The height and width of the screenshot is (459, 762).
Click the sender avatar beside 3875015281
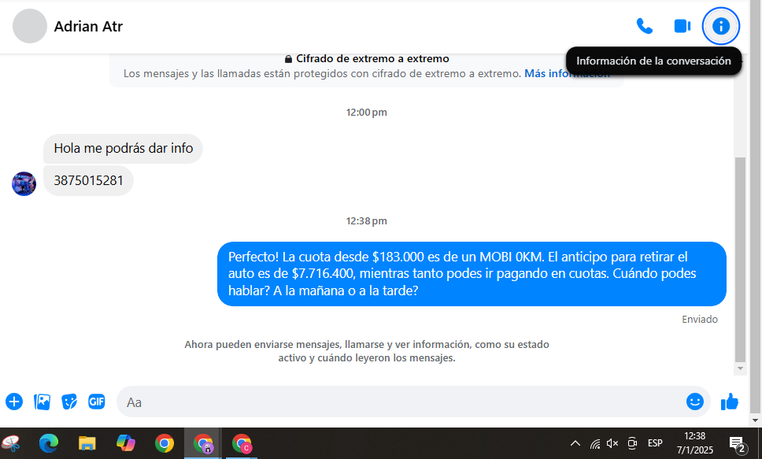[24, 183]
